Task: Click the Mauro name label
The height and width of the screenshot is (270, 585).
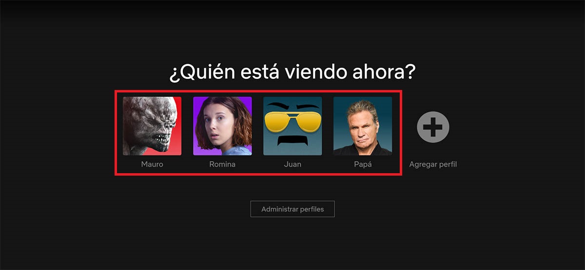Action: pos(152,164)
